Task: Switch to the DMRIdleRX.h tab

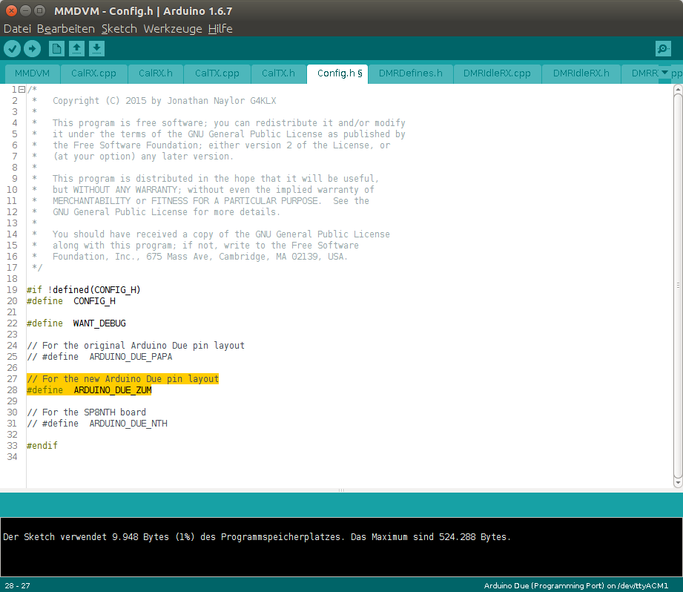Action: pos(581,73)
